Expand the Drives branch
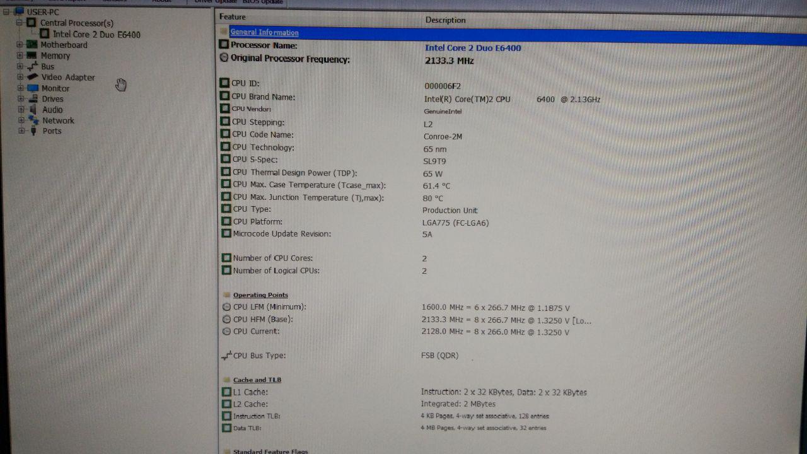This screenshot has width=807, height=454. coord(21,99)
